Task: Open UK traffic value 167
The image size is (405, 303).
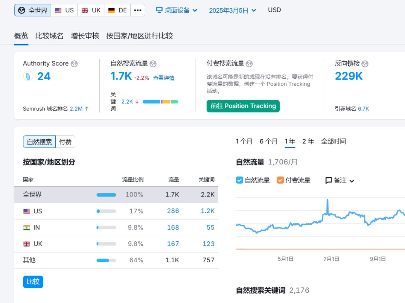Action: (x=173, y=244)
